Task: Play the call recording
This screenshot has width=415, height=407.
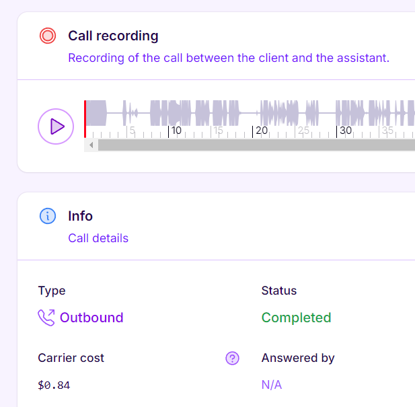Action: tap(56, 126)
